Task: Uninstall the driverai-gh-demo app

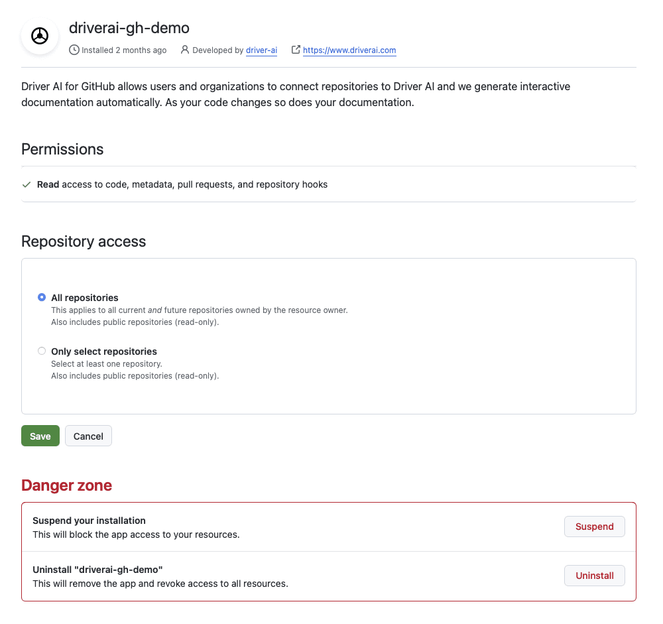Action: 594,576
